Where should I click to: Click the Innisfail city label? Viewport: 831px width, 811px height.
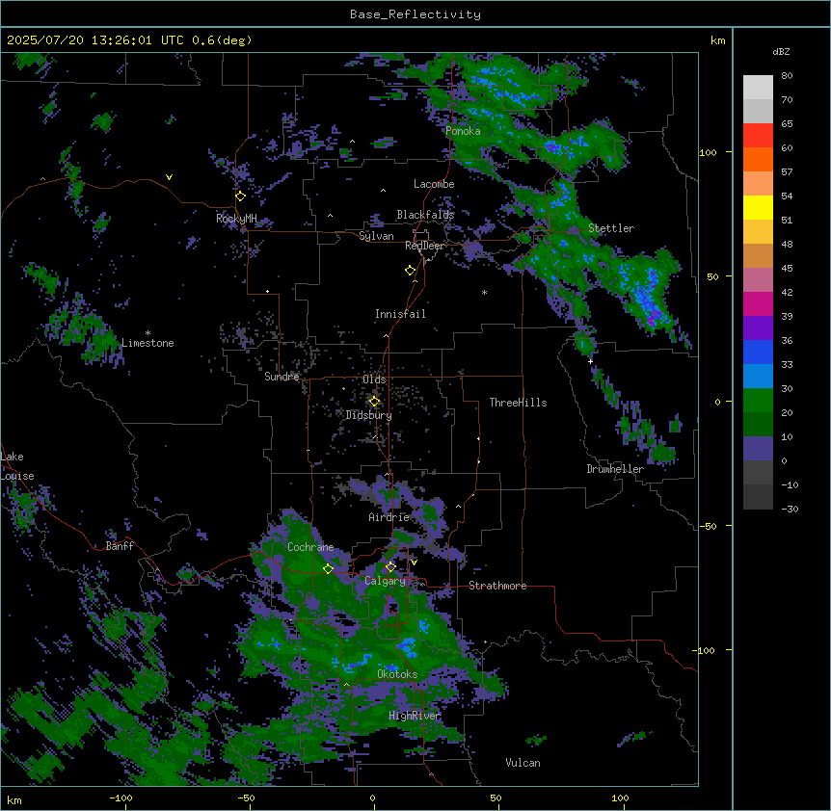400,314
